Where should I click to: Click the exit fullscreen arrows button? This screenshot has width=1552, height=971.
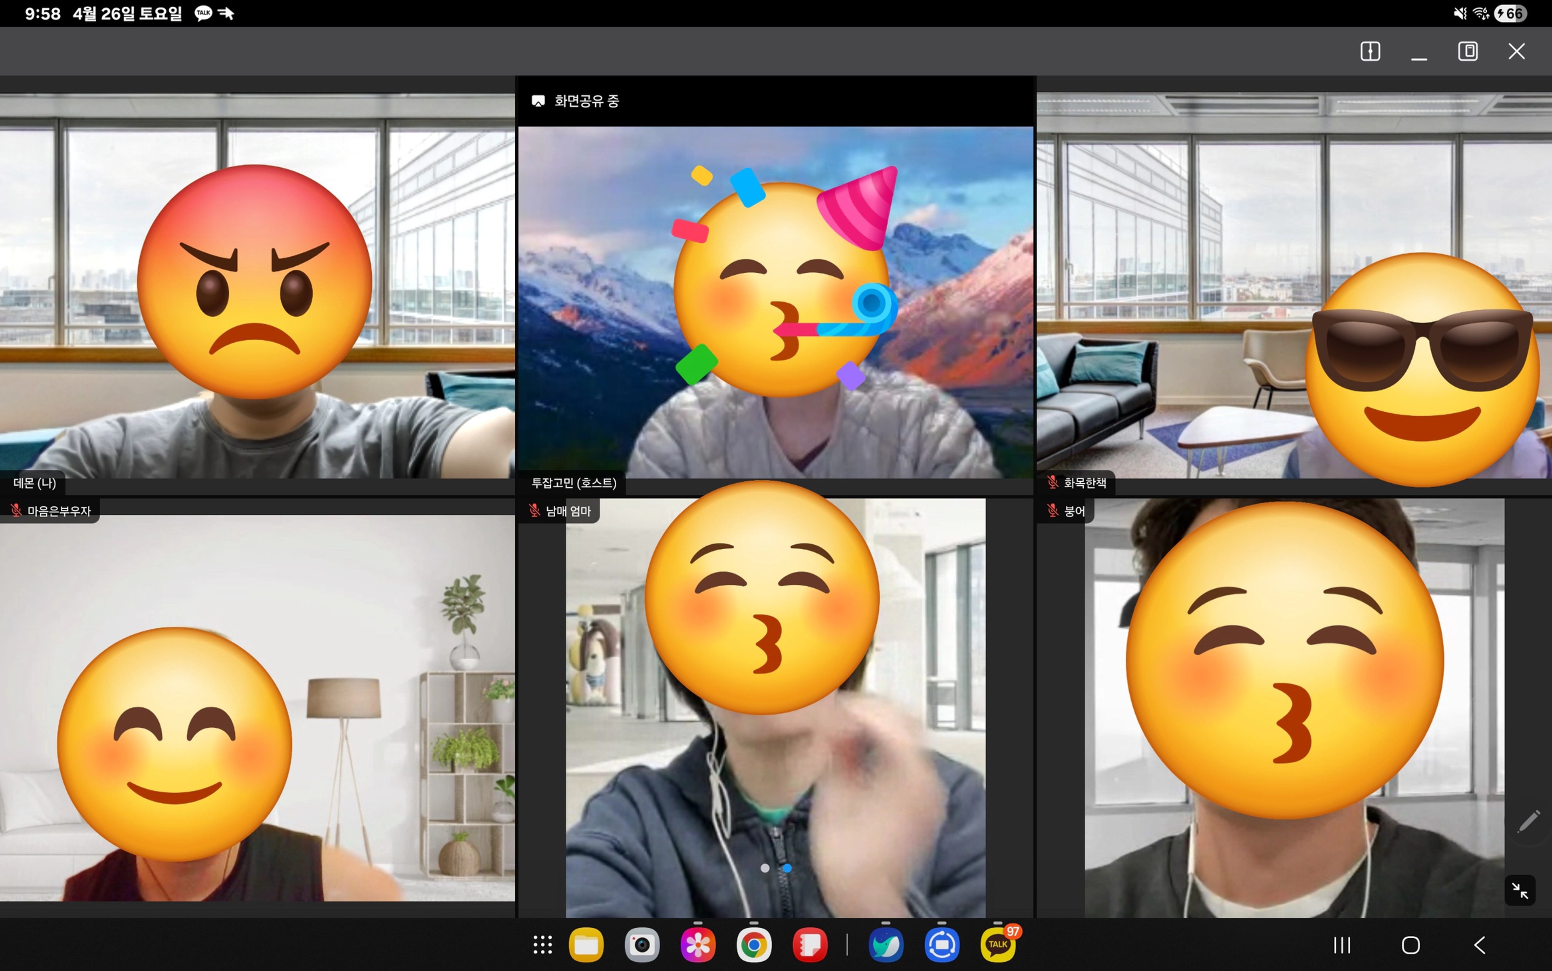(1519, 890)
